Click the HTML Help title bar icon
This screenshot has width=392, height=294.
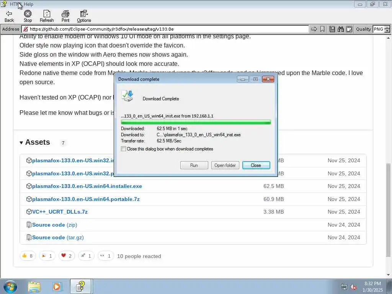tap(4, 4)
